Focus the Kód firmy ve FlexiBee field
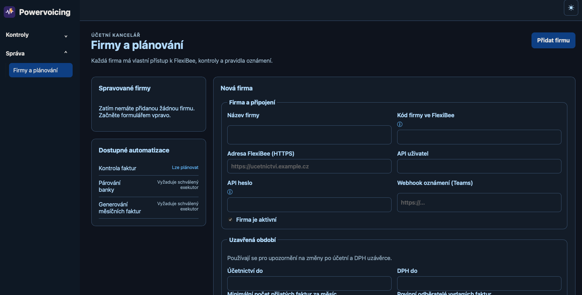582x295 pixels. 479,137
